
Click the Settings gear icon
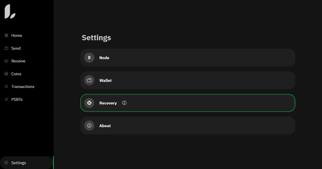[x=6, y=163]
